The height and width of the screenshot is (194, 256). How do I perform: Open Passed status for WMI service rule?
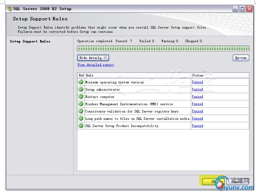pos(197,104)
